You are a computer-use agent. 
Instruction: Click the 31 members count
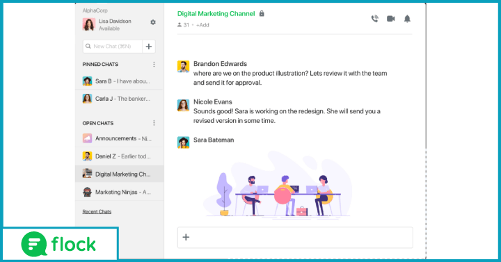click(184, 25)
